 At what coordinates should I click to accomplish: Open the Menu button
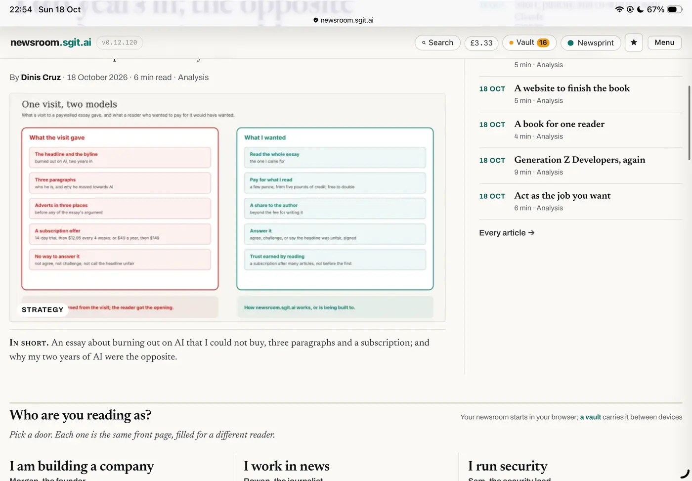point(664,43)
